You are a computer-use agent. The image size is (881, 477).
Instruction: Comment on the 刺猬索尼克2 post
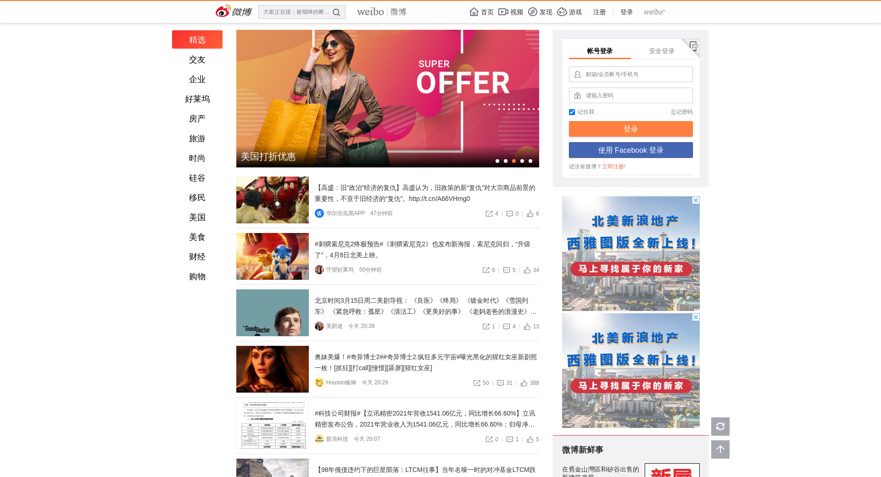507,270
